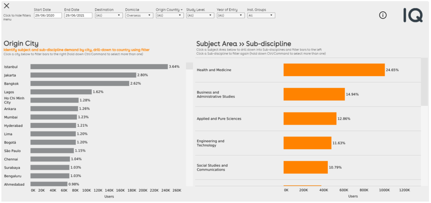Open the Year of Entry dropdown

point(231,16)
